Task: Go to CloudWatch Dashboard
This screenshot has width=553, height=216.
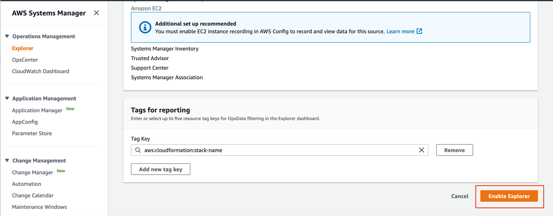Action: [41, 71]
